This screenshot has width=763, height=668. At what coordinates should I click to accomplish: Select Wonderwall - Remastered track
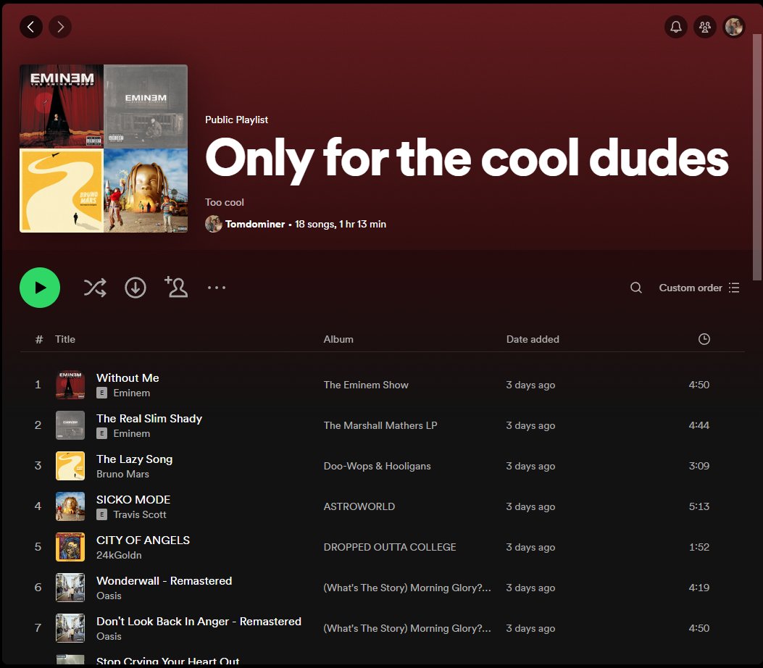(164, 581)
